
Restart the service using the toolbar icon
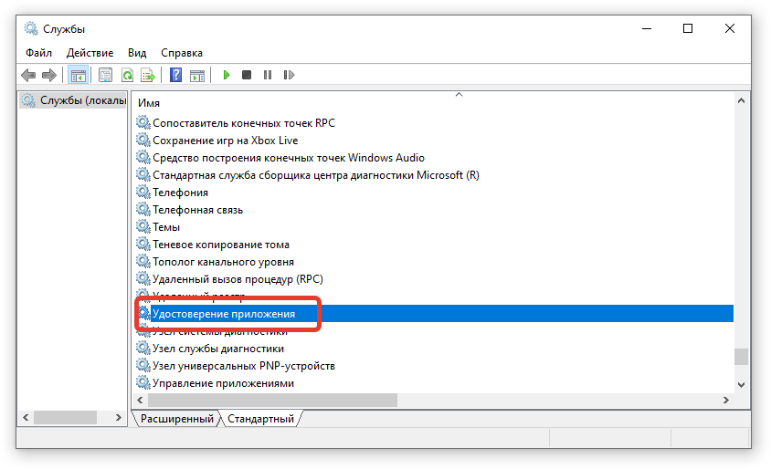tap(289, 75)
